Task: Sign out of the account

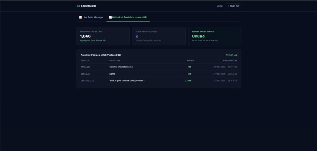Action: (233, 6)
